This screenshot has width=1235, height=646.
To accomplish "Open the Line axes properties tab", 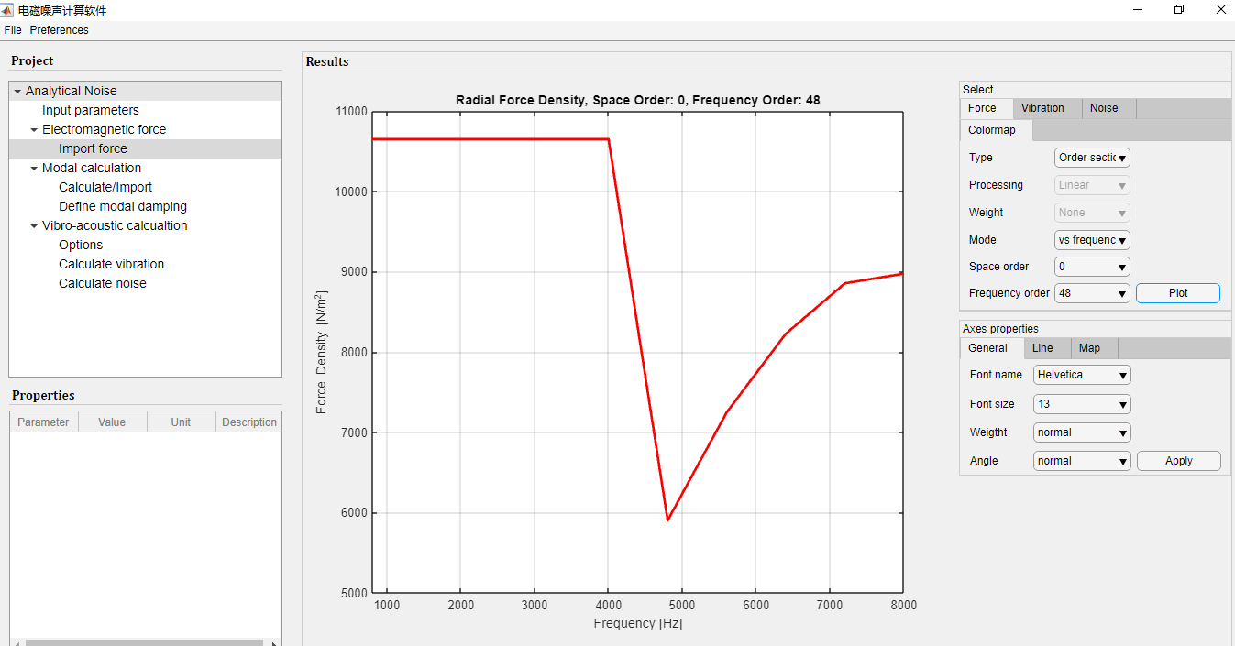I will 1042,348.
